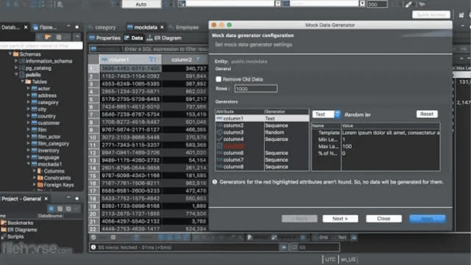The width and height of the screenshot is (471, 265).
Task: Click the SQL expression filter field
Action: coord(166,49)
